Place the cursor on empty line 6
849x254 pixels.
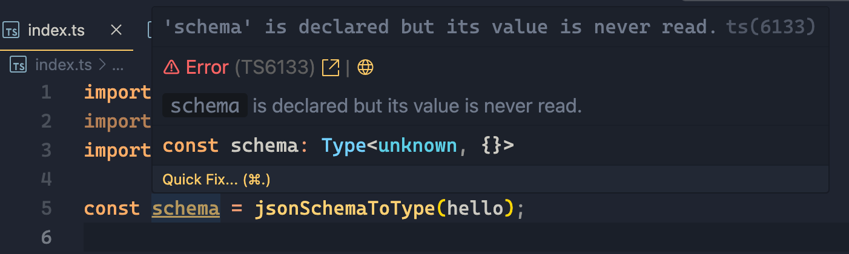click(466, 238)
